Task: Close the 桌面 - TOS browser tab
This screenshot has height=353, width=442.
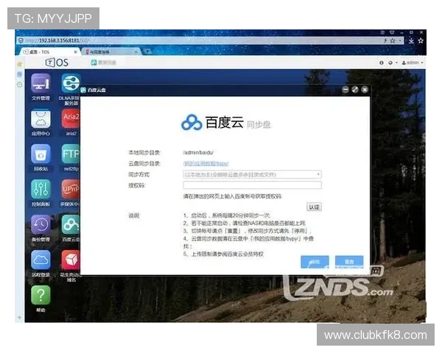Action: 75,51
